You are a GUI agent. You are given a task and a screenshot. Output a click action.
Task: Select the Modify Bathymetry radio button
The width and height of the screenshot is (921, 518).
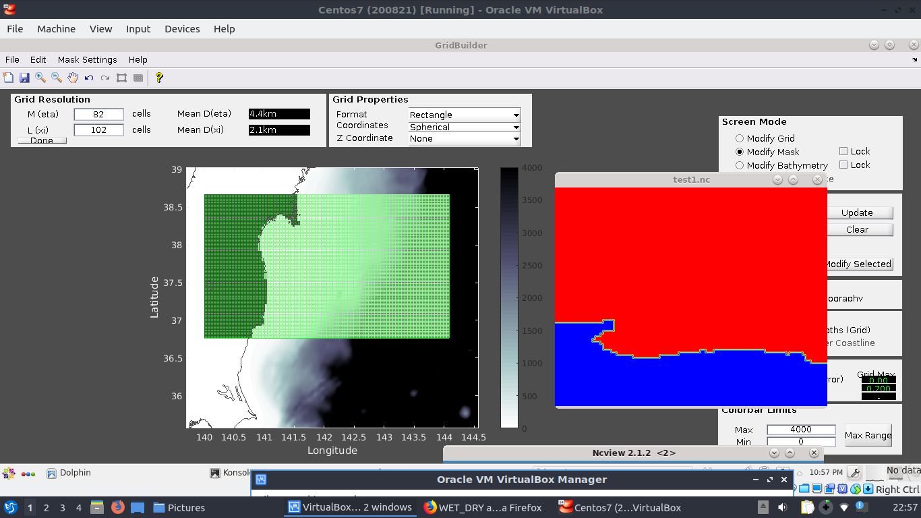pyautogui.click(x=740, y=165)
